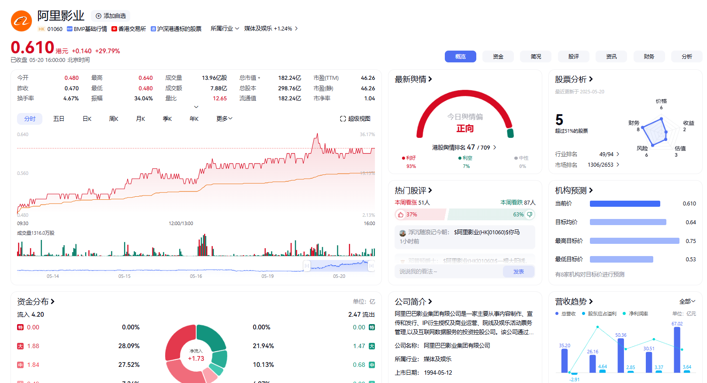Open the 最新舆情 section arrow

[x=430, y=79]
